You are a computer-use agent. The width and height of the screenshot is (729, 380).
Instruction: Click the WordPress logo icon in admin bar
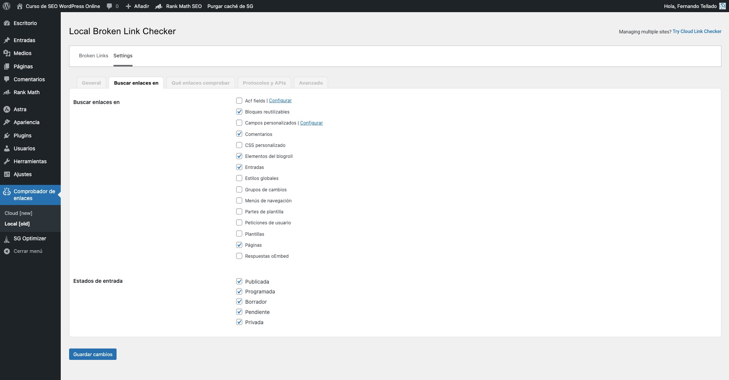pyautogui.click(x=6, y=6)
